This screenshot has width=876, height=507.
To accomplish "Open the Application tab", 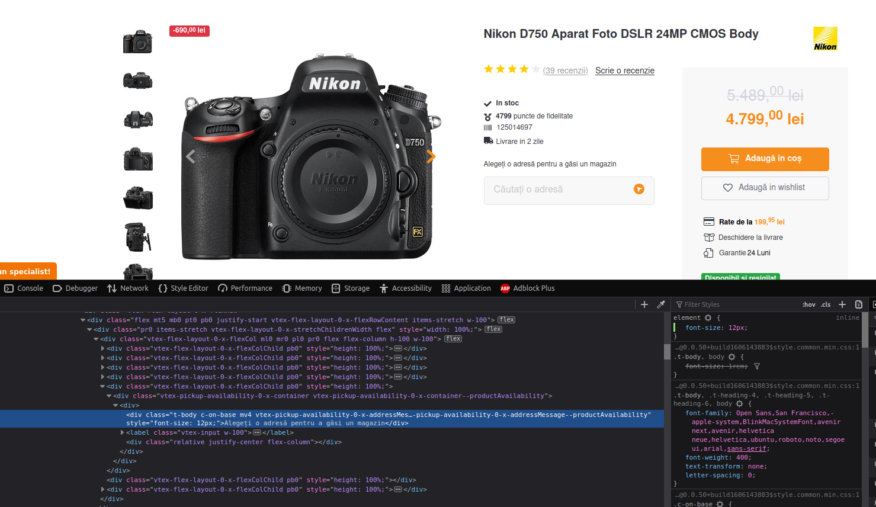I will (x=466, y=288).
